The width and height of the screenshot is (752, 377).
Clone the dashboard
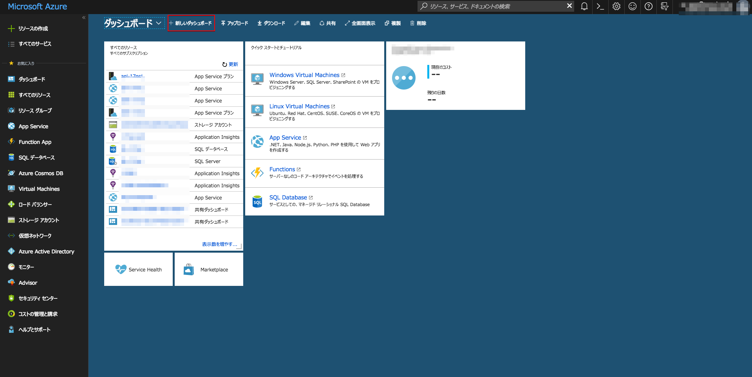[393, 23]
